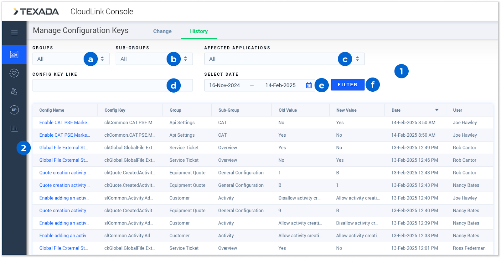501x258 pixels.
Task: Open the hamburger navigation menu
Action: [x=14, y=33]
